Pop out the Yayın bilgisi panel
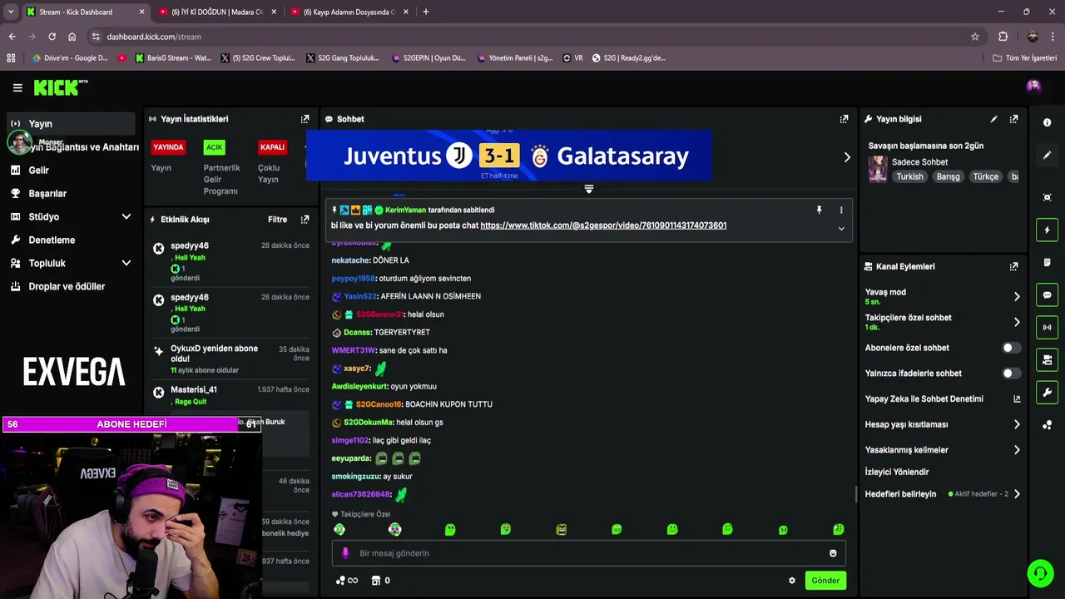The height and width of the screenshot is (599, 1065). (x=1013, y=119)
